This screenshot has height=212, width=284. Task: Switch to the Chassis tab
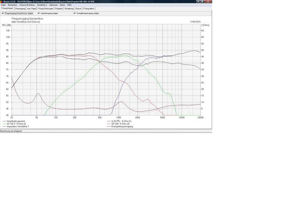[78, 8]
